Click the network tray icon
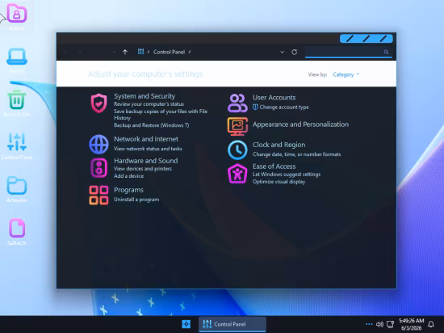This screenshot has width=444, height=333. [390, 324]
